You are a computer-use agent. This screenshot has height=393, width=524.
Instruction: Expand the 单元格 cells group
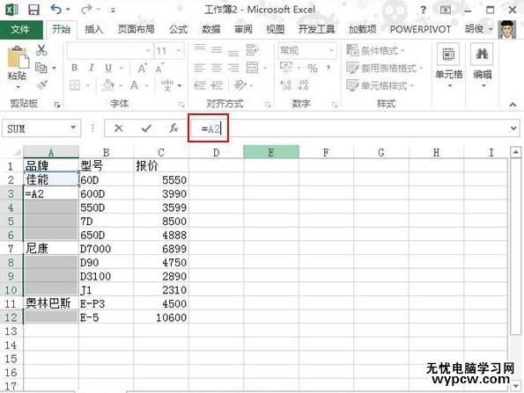click(448, 66)
